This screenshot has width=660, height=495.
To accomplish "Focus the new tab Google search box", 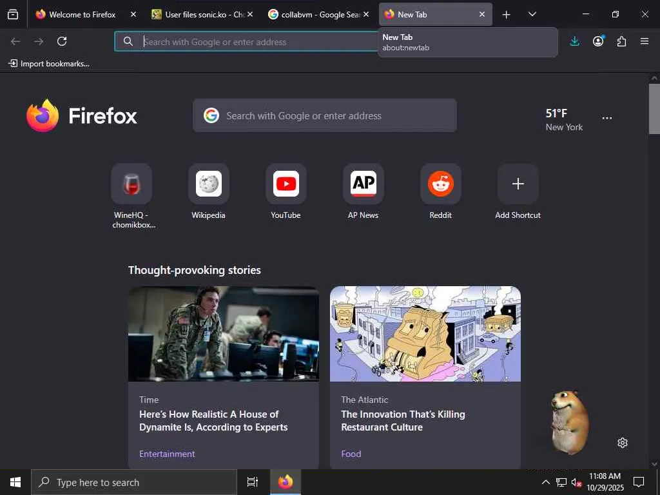I will 325,115.
